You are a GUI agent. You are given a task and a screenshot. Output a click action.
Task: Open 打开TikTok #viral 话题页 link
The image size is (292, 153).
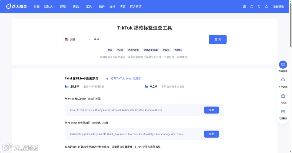click(x=126, y=79)
